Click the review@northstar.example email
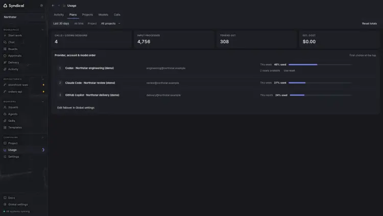Screen dimensions: 383x216 click(163, 83)
